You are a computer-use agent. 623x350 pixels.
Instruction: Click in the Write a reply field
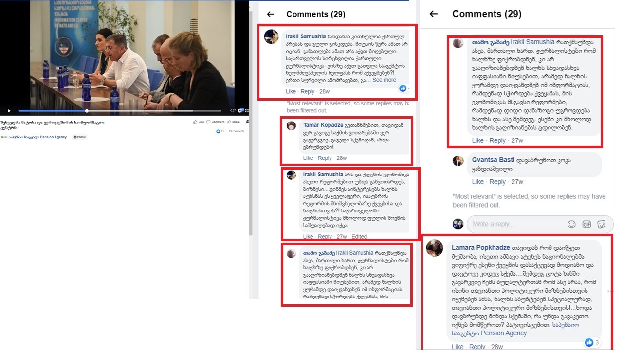point(515,224)
